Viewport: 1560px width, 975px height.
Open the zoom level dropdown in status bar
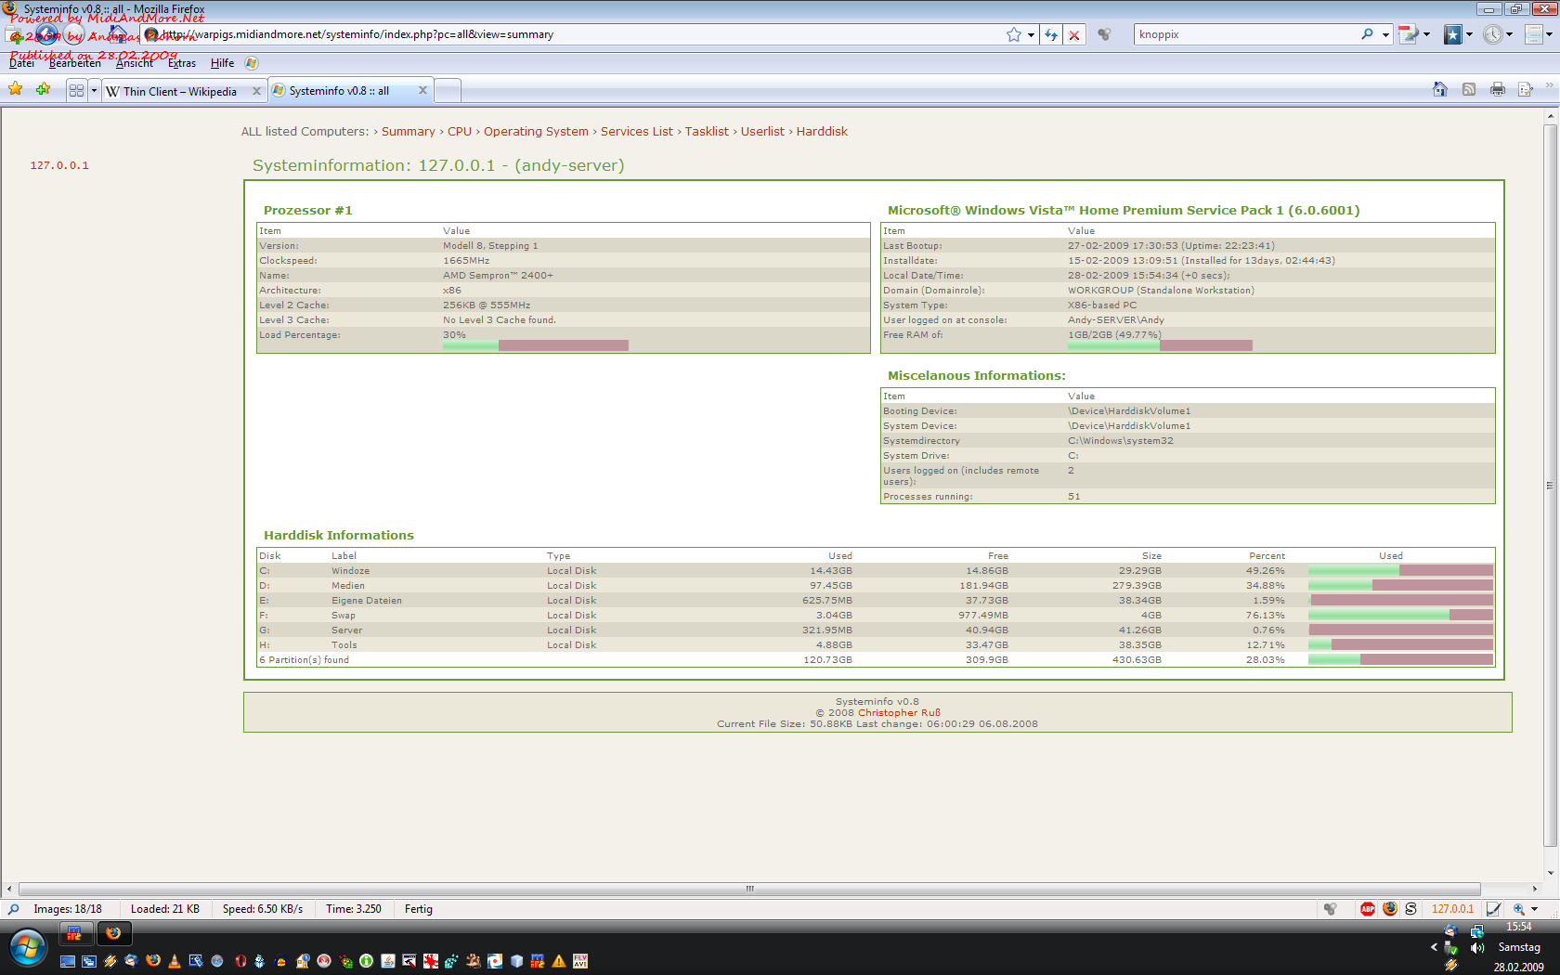tap(1534, 909)
